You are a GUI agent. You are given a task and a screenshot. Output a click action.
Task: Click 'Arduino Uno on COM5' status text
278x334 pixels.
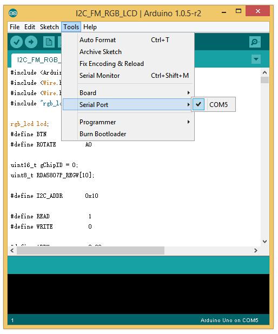tap(229, 320)
